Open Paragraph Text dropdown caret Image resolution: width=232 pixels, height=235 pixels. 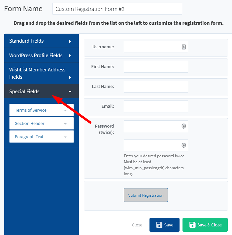pos(65,137)
